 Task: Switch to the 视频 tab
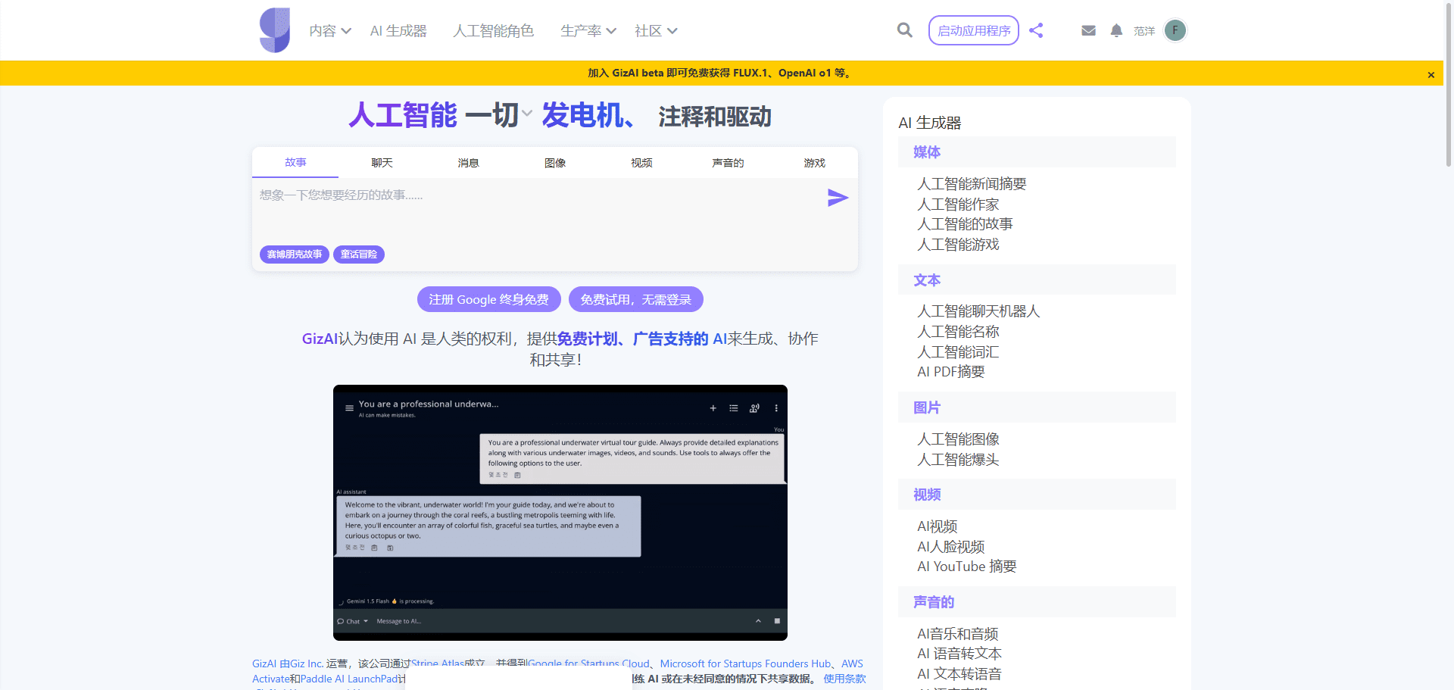tap(641, 163)
